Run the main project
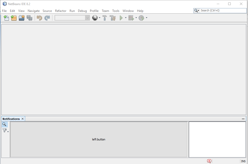Image resolution: width=248 pixels, height=164 pixels. [x=122, y=18]
